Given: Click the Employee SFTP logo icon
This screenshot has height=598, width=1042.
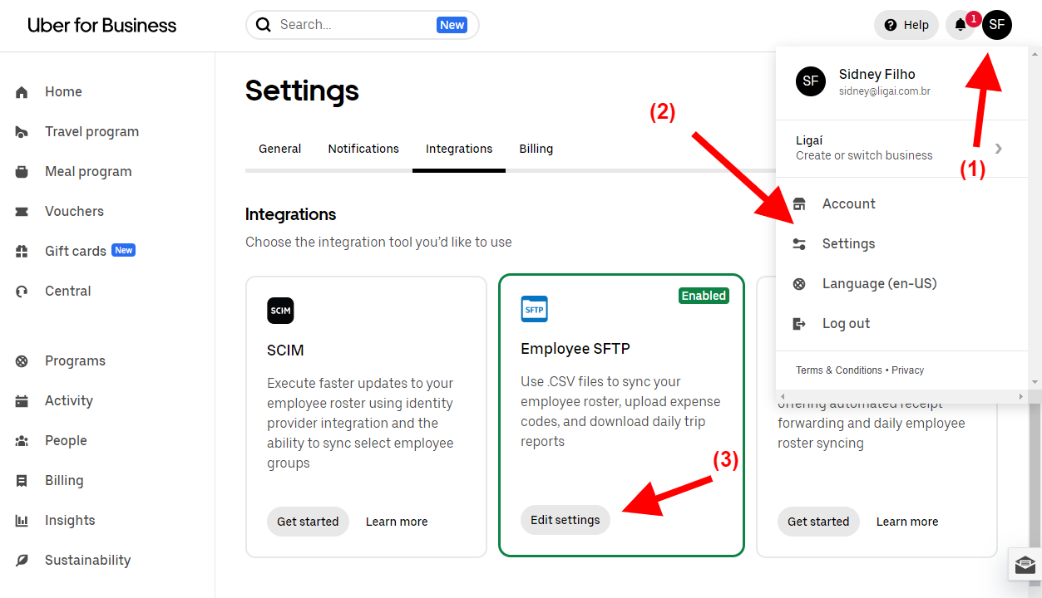Looking at the screenshot, I should [534, 309].
